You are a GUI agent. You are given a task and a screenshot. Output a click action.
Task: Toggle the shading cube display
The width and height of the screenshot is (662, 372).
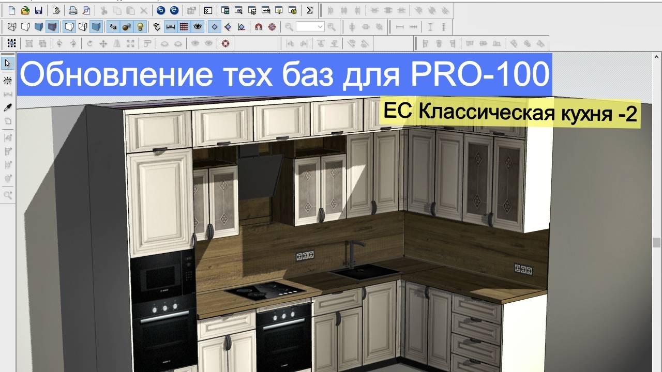coord(96,27)
